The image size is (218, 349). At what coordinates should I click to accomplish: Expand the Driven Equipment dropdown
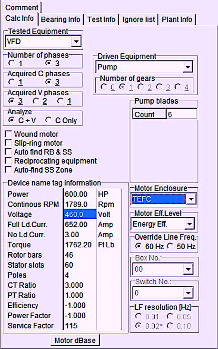pyautogui.click(x=188, y=67)
